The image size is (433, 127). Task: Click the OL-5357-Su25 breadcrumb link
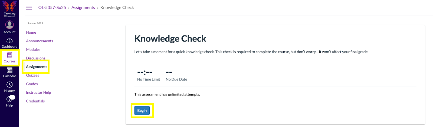(x=52, y=8)
